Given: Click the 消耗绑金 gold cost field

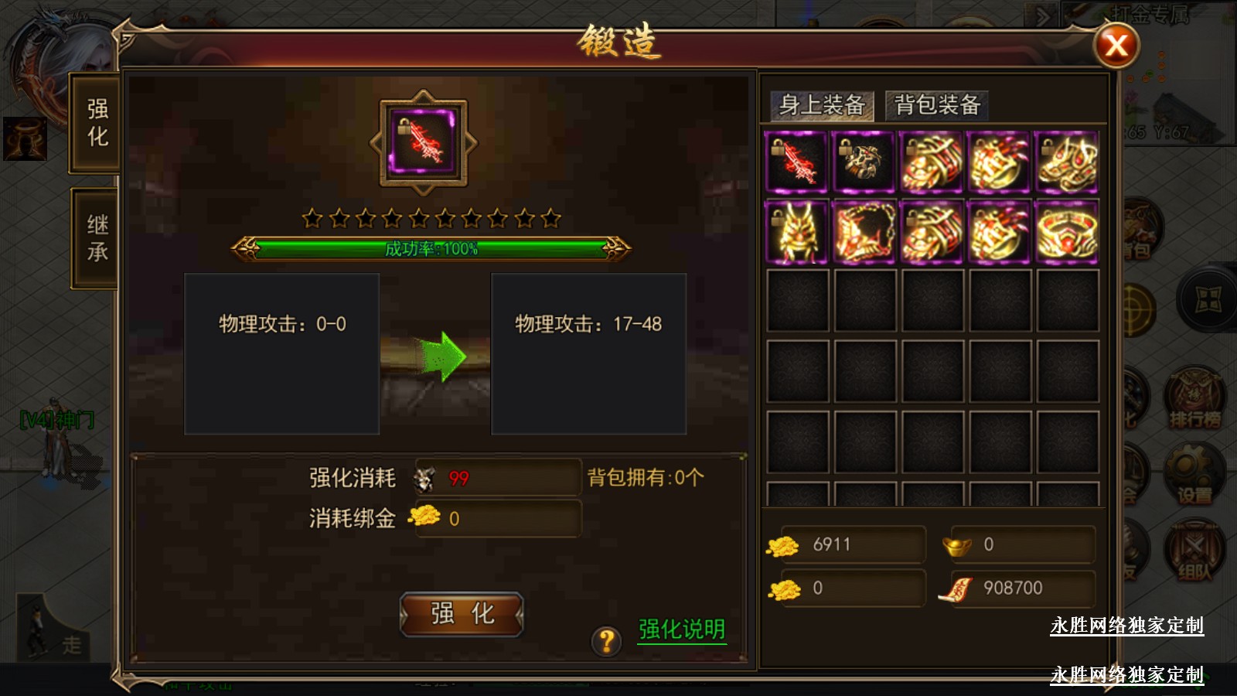Looking at the screenshot, I should 498,518.
